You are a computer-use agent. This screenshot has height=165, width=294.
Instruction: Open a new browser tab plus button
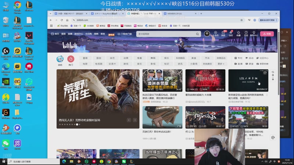(x=201, y=14)
